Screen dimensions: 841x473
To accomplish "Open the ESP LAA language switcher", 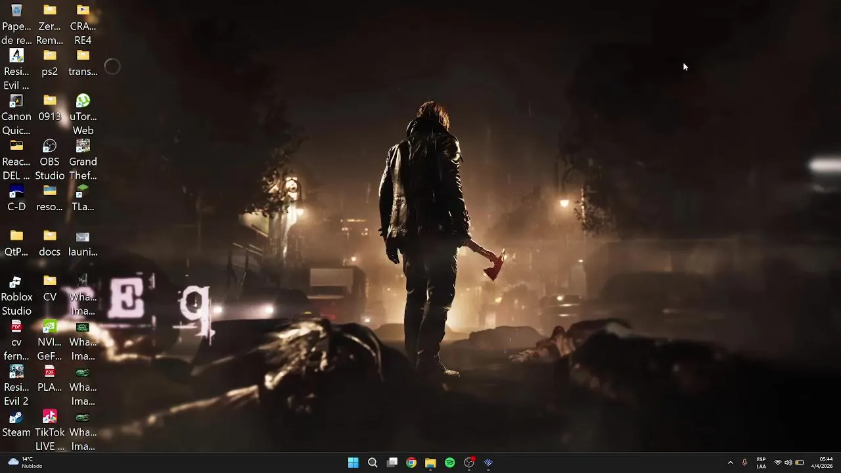I will point(761,462).
